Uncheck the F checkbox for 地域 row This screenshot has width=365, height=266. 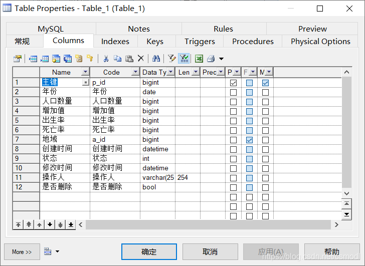(249, 140)
